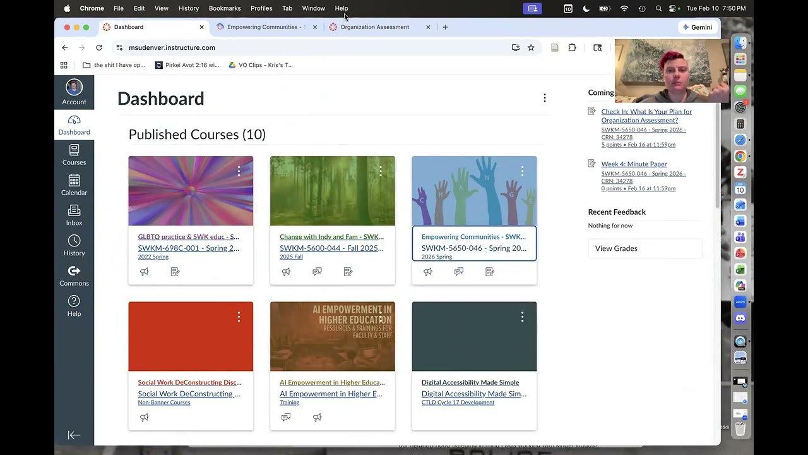Viewport: 808px width, 455px height.
Task: Go to Dashboard in Canvas sidebar
Action: [74, 125]
